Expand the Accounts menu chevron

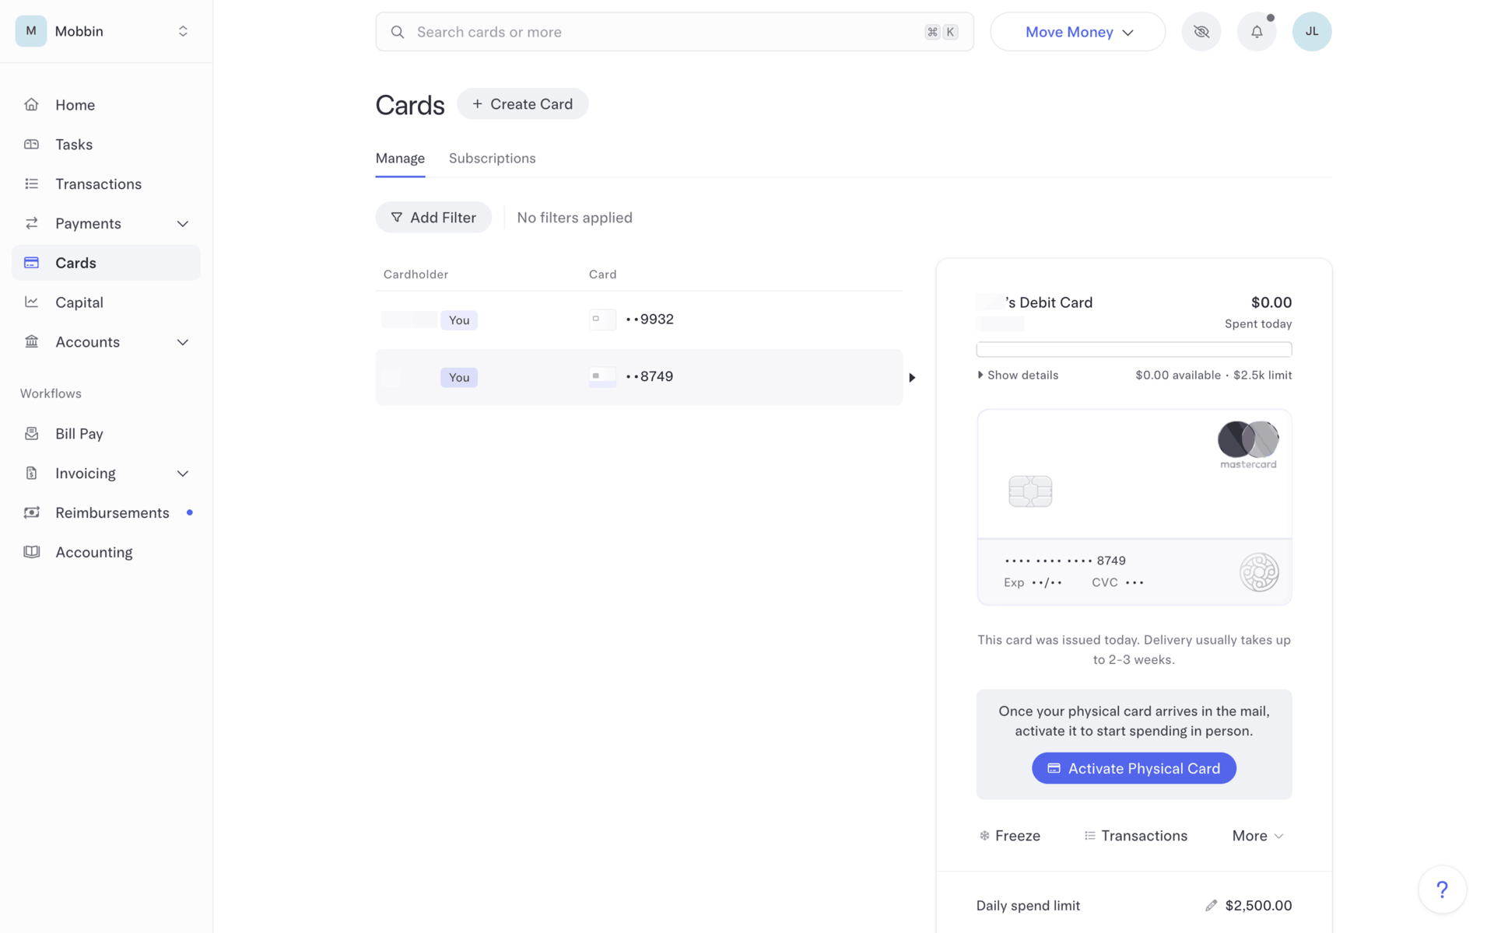point(183,342)
